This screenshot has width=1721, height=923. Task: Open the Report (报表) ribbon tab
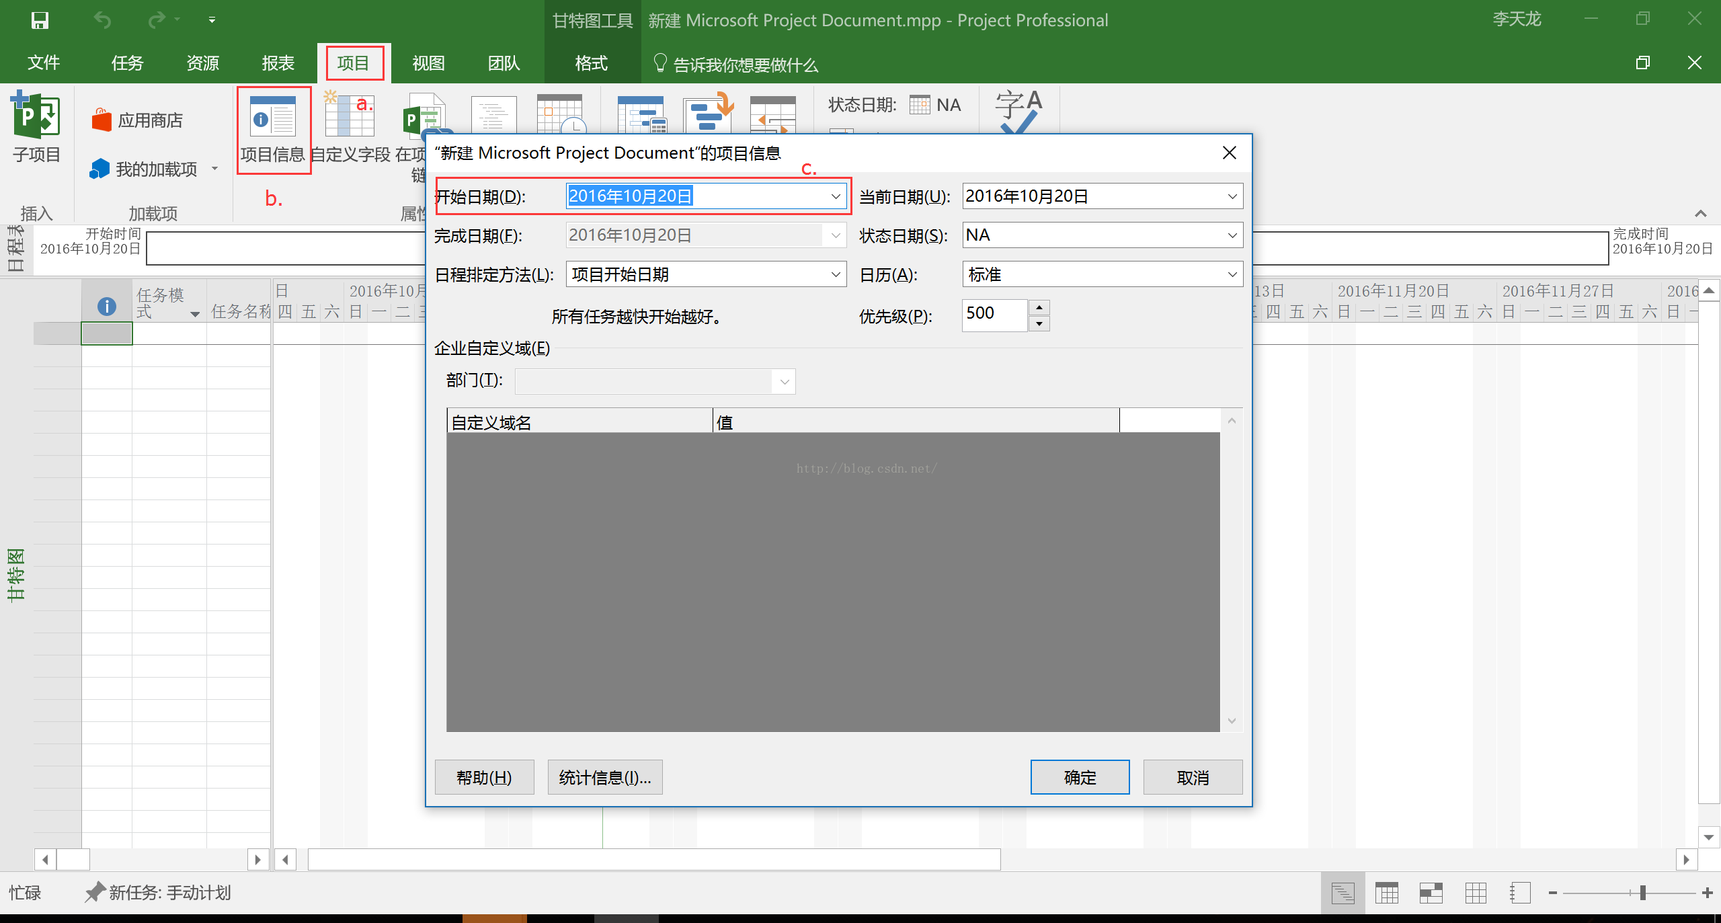pyautogui.click(x=278, y=63)
